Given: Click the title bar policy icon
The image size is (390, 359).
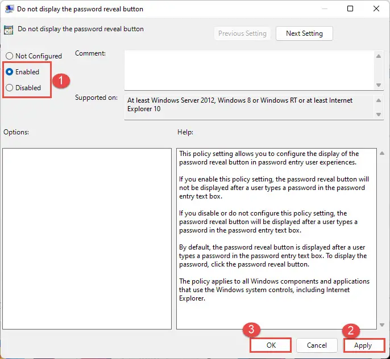Looking at the screenshot, I should coord(9,9).
